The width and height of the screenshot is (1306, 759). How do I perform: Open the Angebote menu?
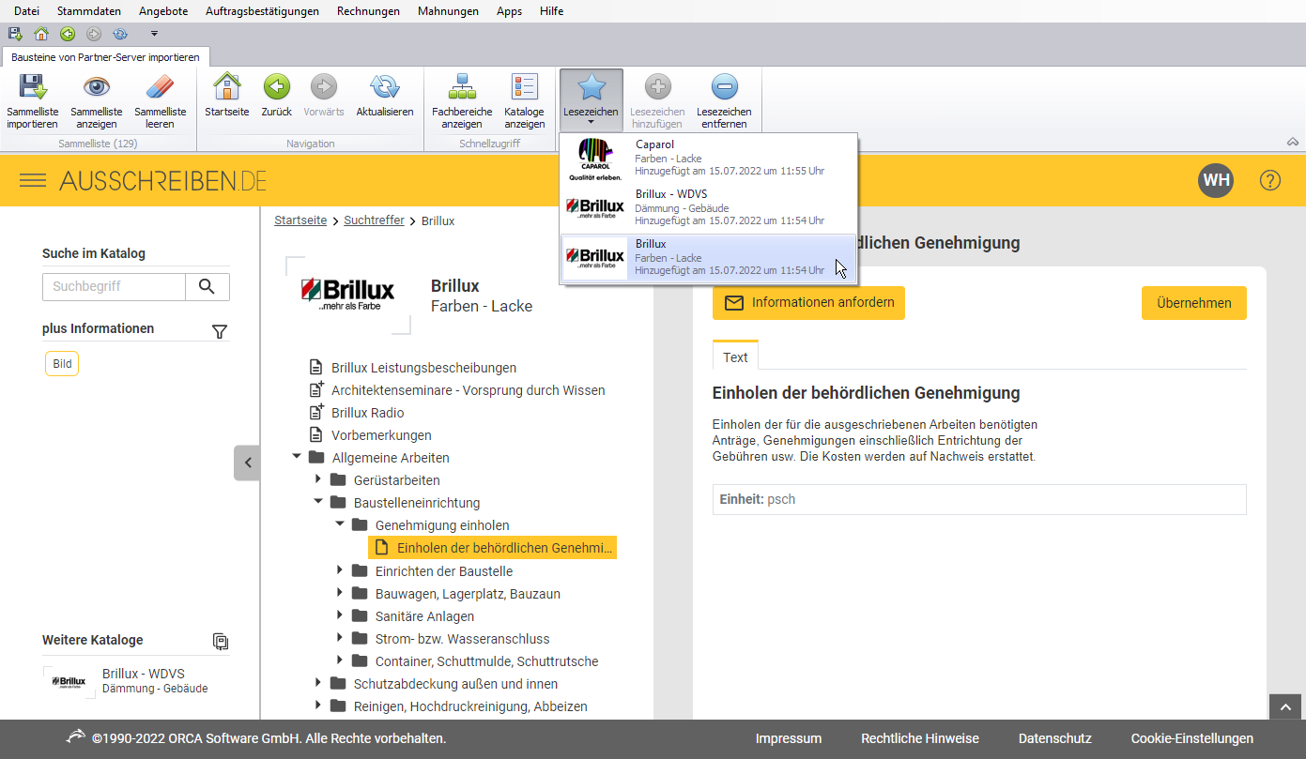[163, 11]
